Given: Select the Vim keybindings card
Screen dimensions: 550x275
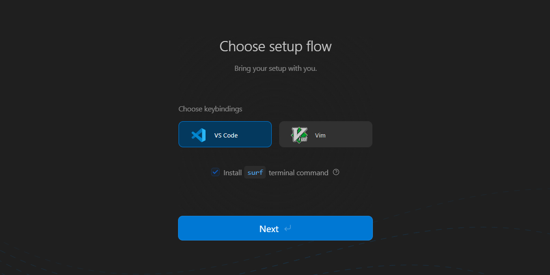Looking at the screenshot, I should click(325, 134).
